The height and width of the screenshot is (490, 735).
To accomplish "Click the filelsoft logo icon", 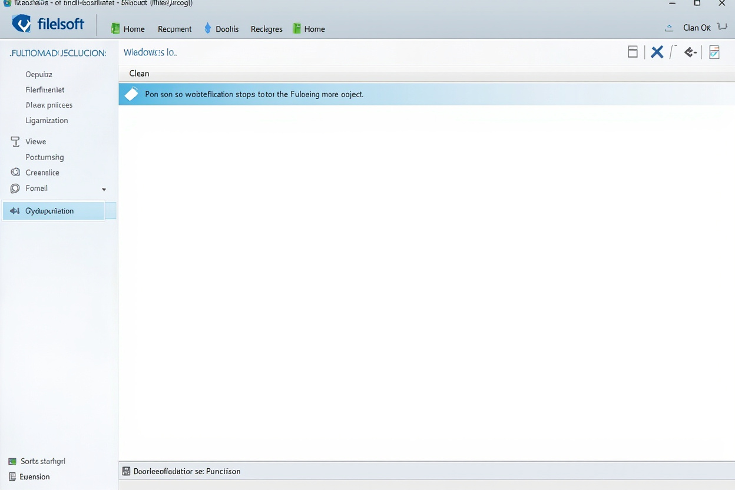I will click(22, 24).
